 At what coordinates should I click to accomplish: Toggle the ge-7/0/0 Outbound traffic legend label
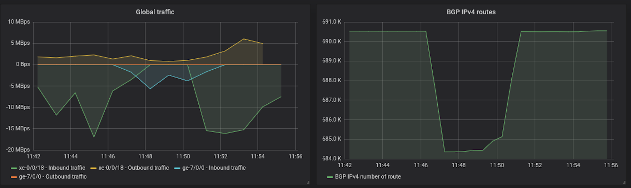(x=53, y=177)
